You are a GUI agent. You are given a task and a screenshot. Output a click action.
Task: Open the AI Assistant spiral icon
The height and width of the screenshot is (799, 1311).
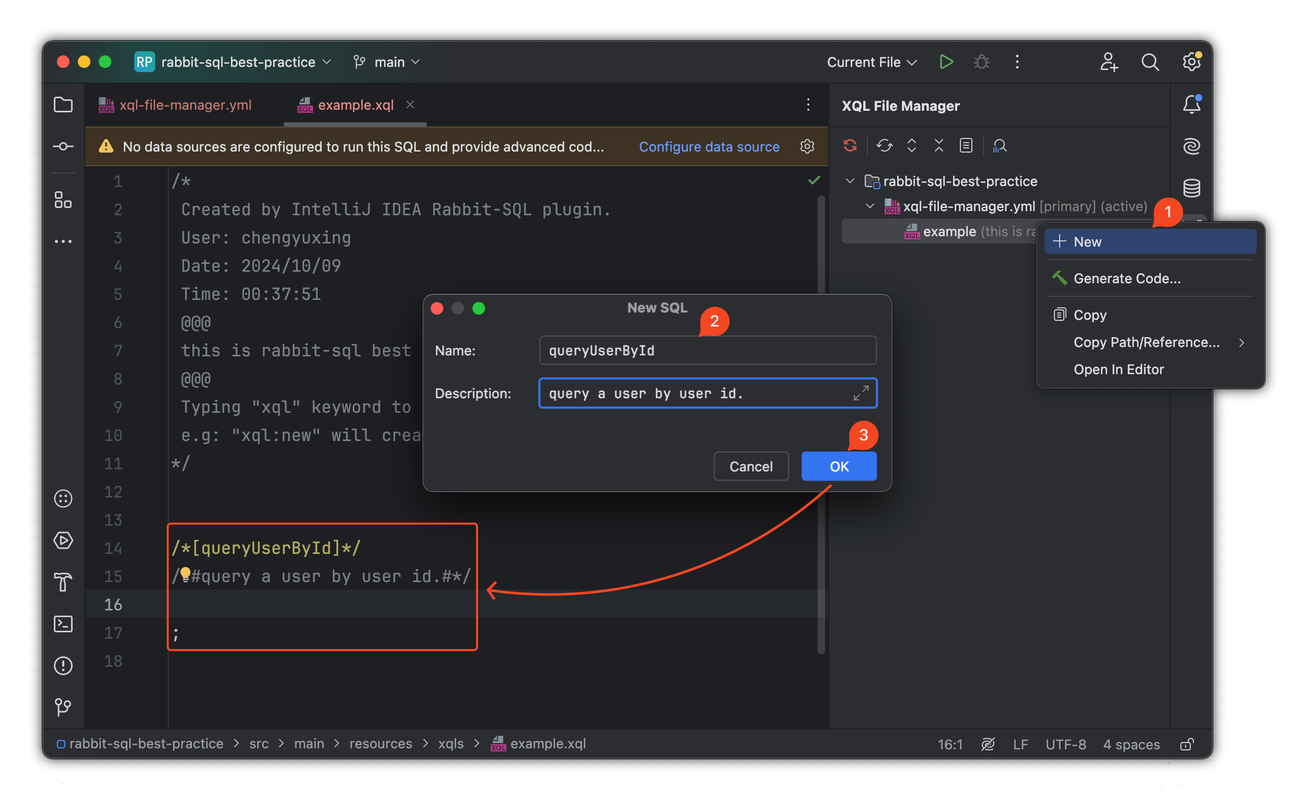1192,146
